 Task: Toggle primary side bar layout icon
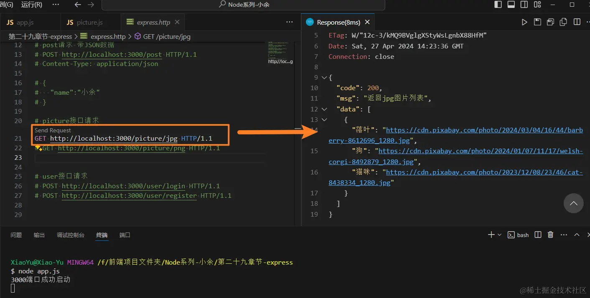pyautogui.click(x=498, y=5)
